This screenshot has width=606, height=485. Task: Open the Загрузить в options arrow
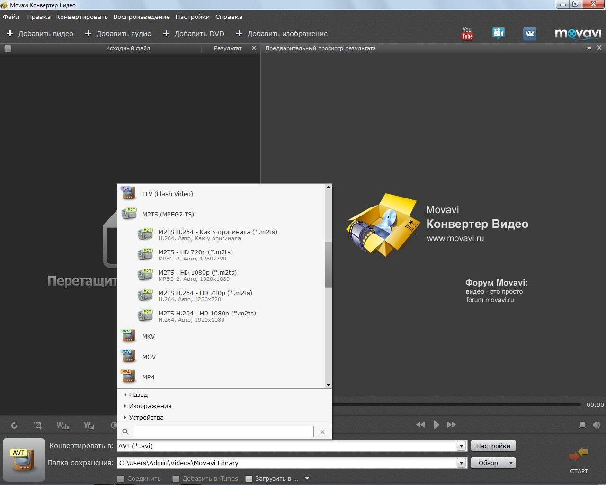307,478
